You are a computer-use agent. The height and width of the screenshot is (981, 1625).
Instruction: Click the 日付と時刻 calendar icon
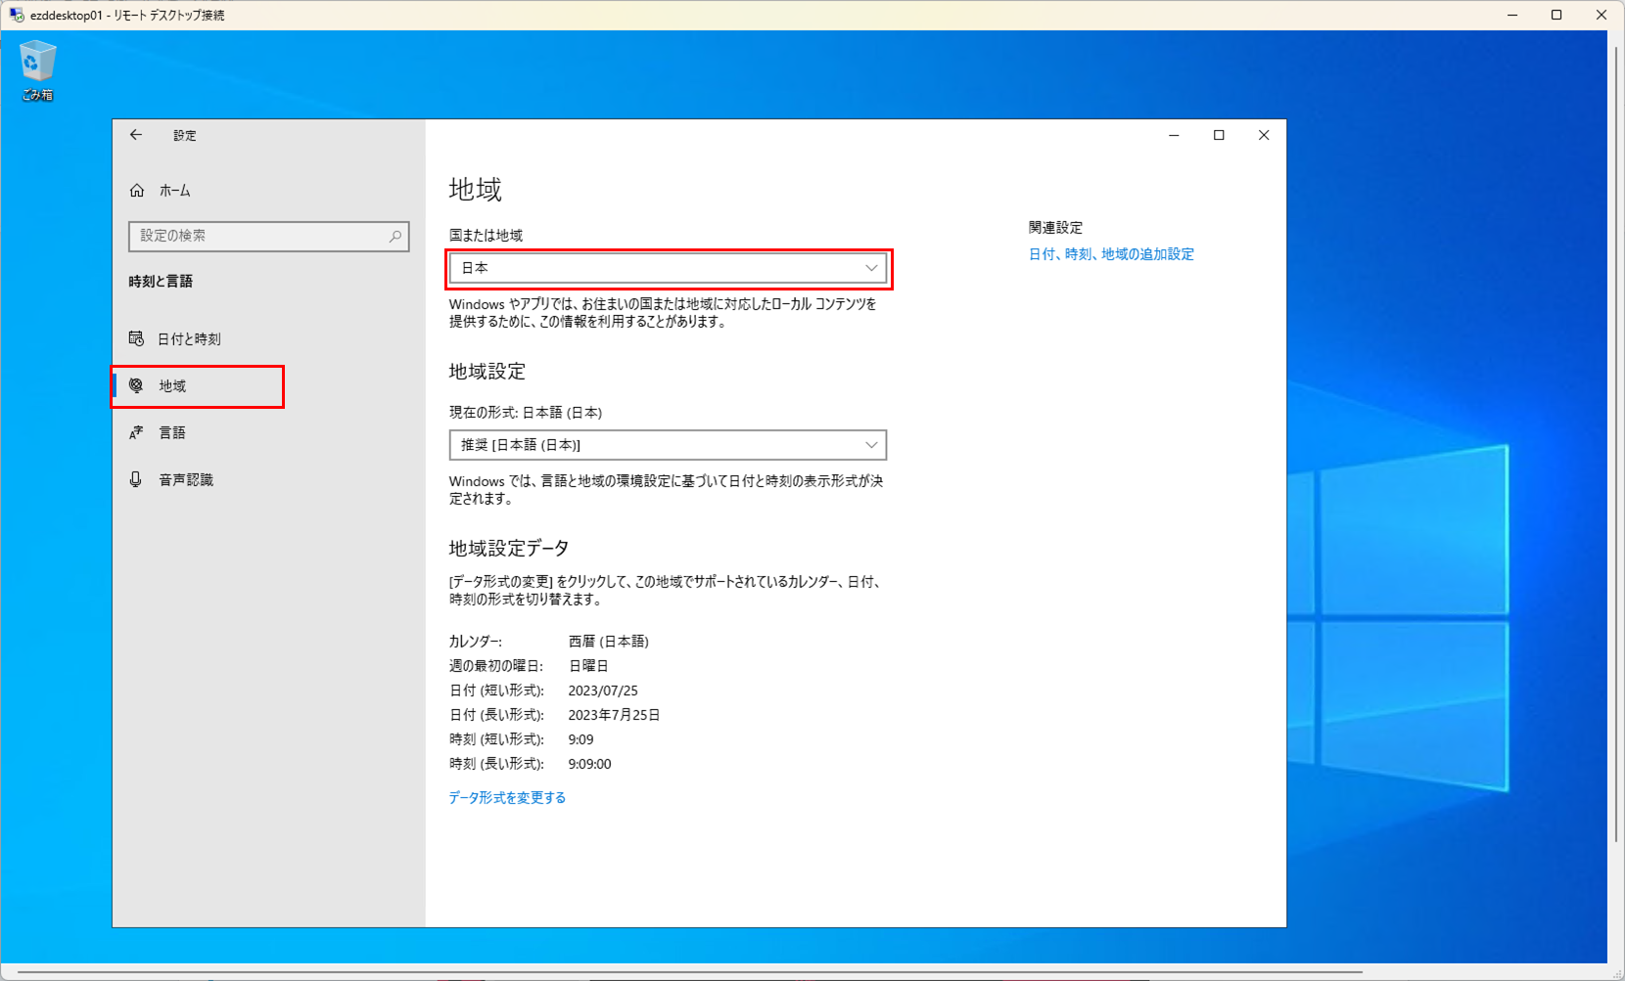click(136, 338)
